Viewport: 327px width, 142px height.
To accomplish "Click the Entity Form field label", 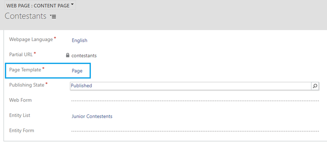I will [21, 130].
